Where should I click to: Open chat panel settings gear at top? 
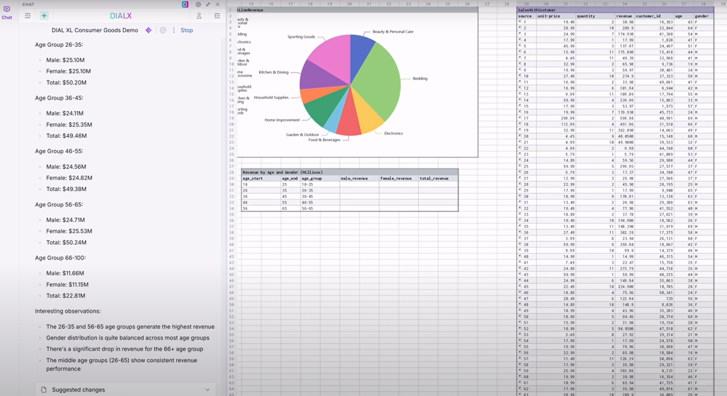(x=198, y=4)
